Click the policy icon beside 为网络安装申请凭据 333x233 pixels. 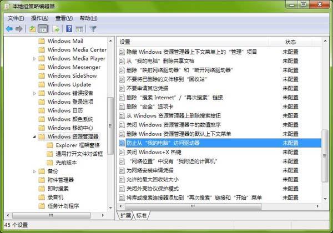click(x=122, y=170)
